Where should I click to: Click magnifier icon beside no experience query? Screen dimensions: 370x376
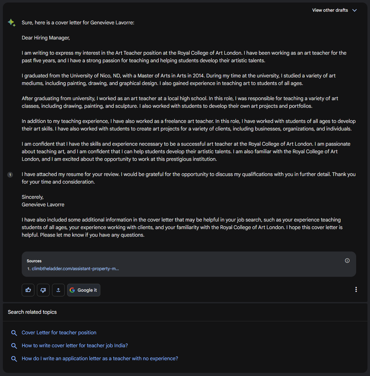[x=14, y=359]
